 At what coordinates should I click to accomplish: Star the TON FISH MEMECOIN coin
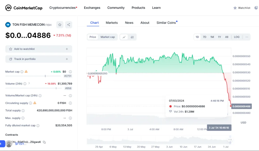(x=60, y=25)
